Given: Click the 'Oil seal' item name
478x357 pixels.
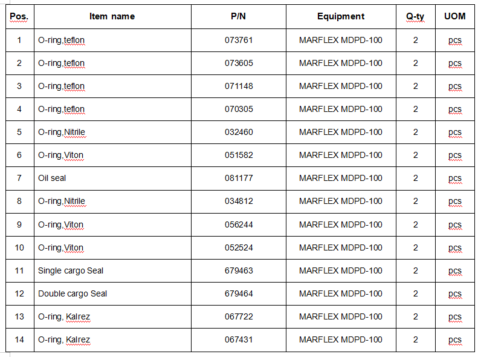Looking at the screenshot, I should pyautogui.click(x=52, y=178).
